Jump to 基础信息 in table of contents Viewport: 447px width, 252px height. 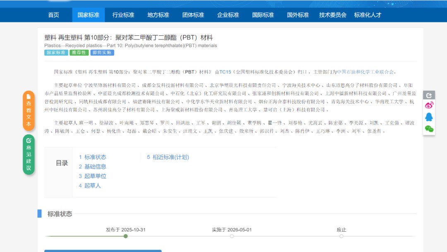pyautogui.click(x=95, y=167)
